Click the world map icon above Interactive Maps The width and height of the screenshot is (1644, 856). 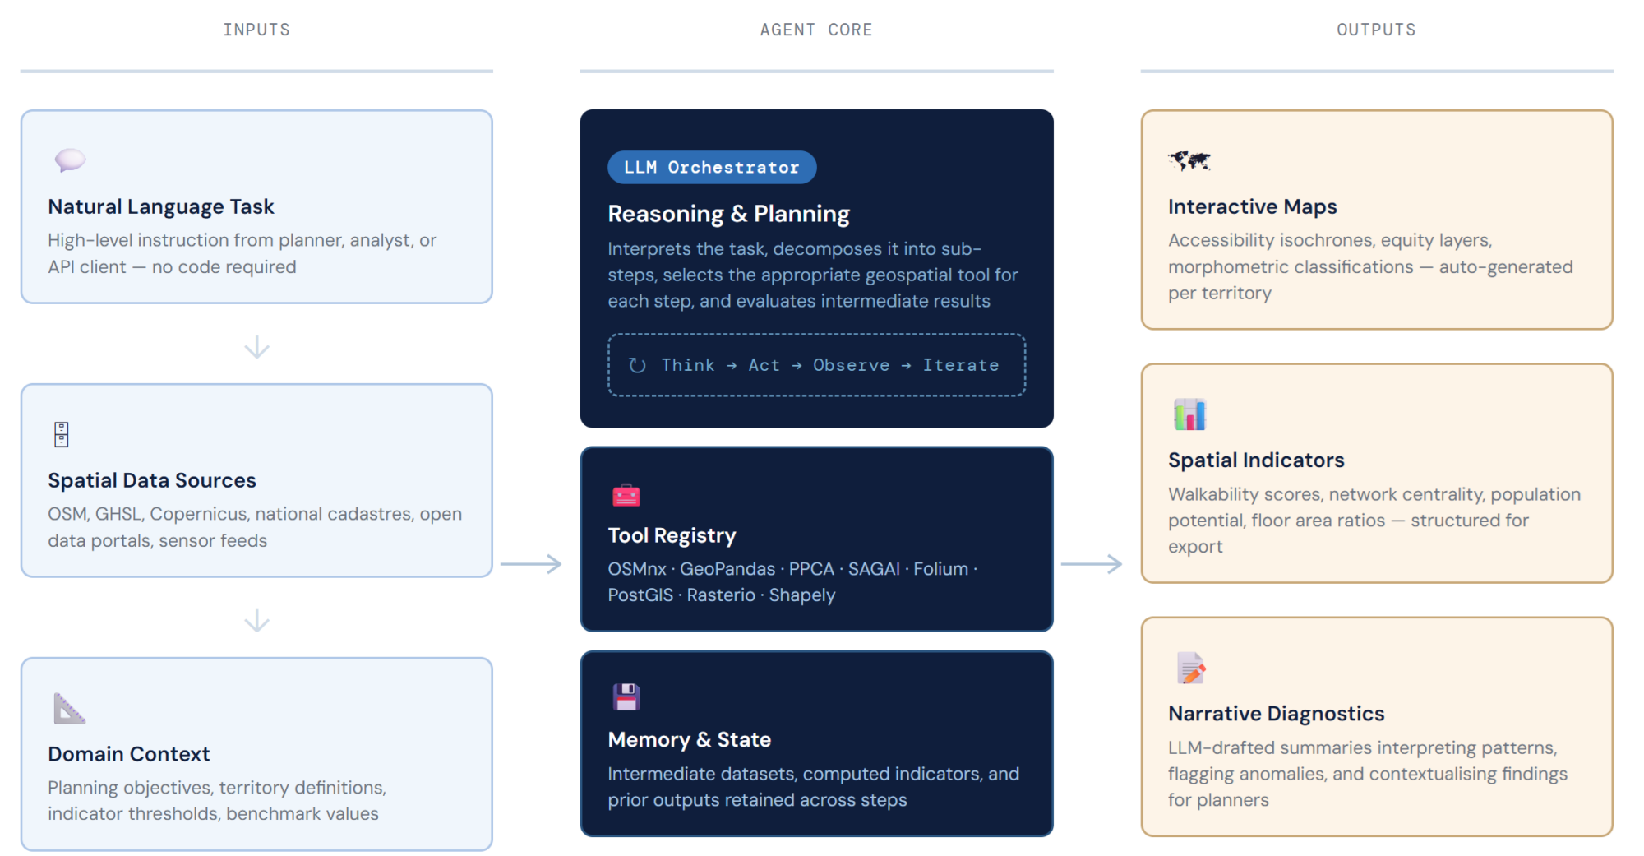coord(1189,160)
